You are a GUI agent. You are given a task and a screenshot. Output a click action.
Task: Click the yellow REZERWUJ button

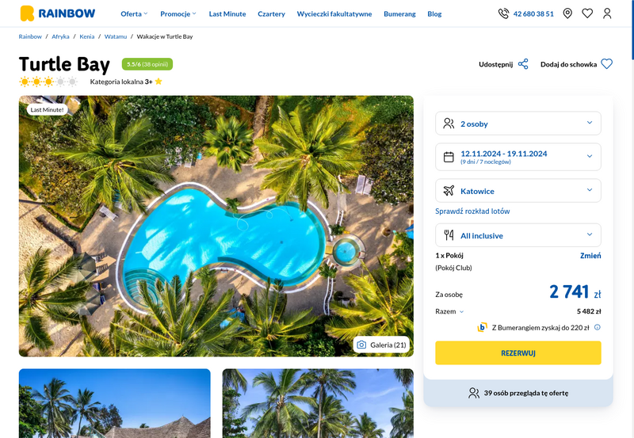(518, 352)
